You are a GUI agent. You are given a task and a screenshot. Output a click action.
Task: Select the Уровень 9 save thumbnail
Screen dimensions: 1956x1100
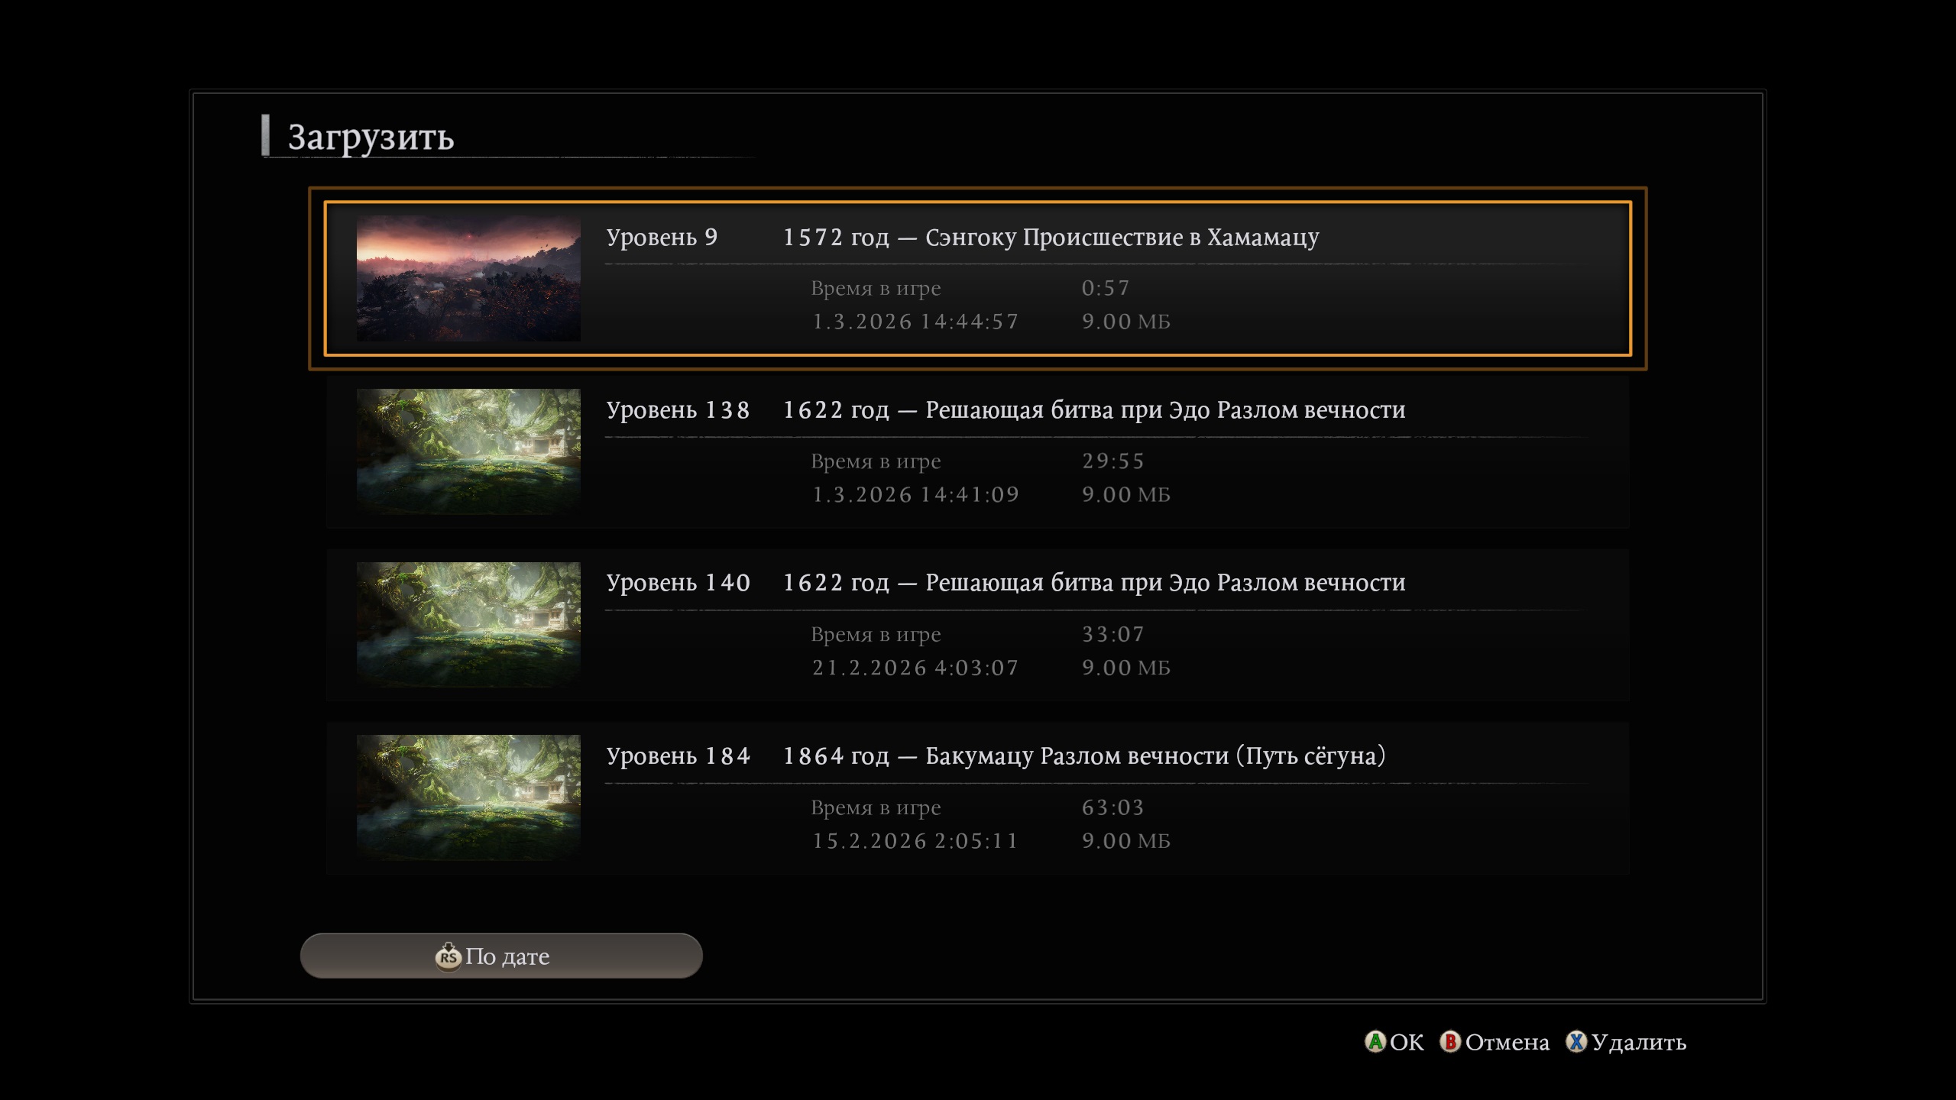(x=468, y=279)
